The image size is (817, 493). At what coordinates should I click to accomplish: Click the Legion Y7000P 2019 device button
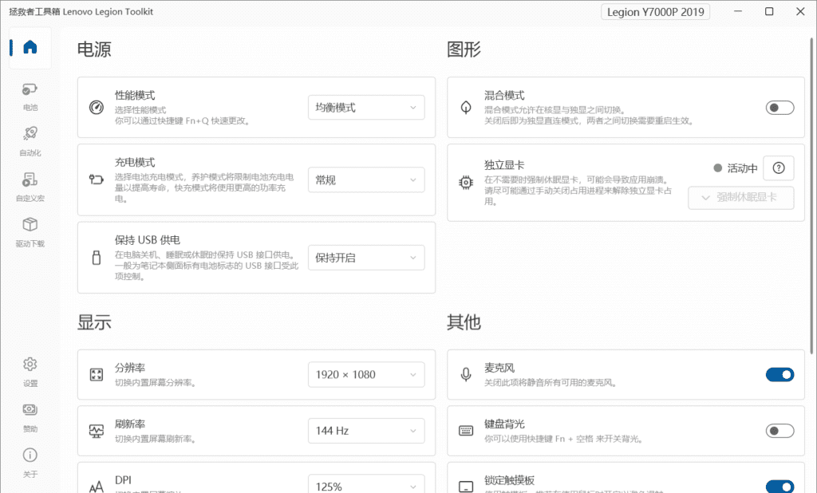click(x=654, y=12)
